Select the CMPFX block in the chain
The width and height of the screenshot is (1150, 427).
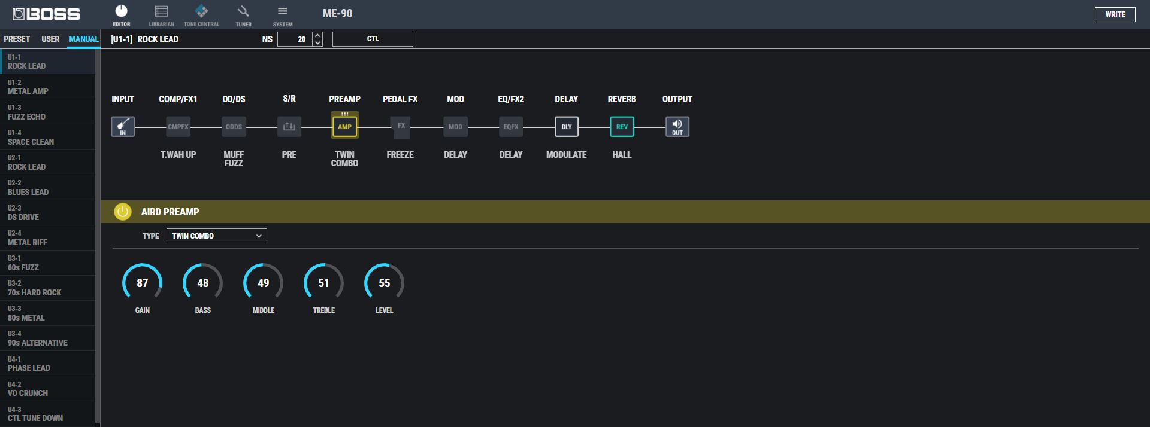(x=178, y=127)
